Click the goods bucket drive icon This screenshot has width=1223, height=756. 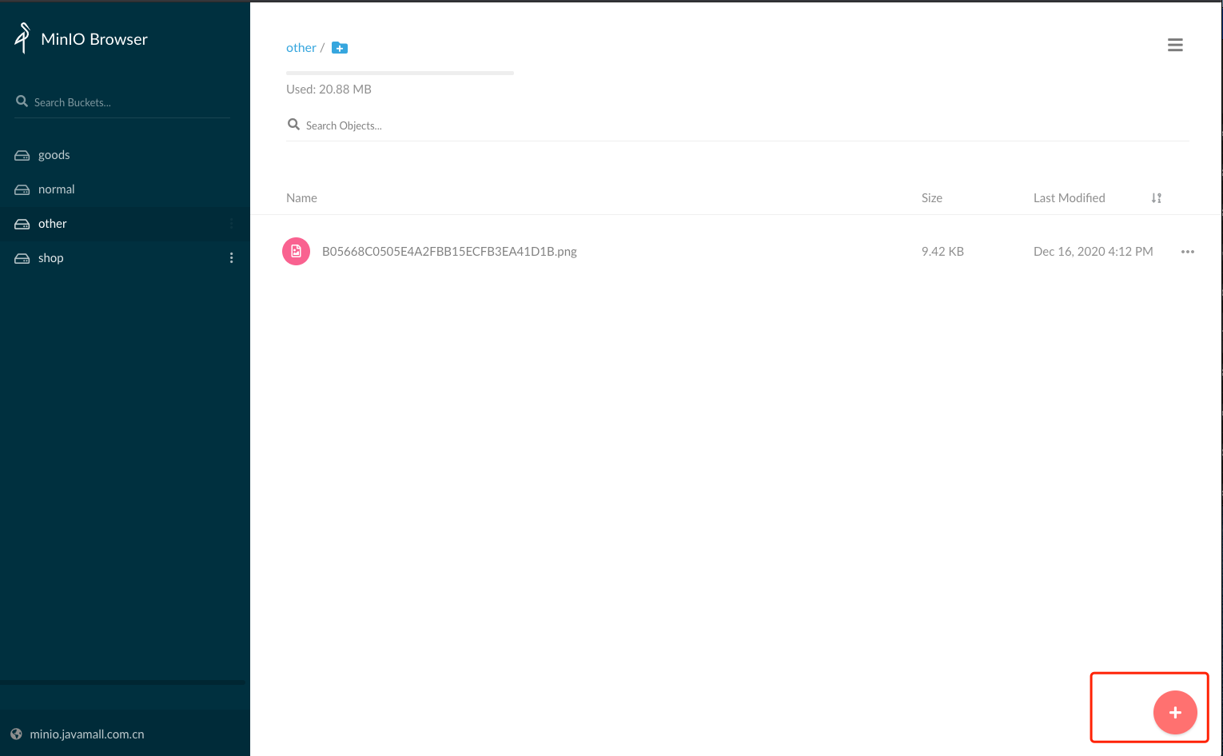click(x=22, y=155)
